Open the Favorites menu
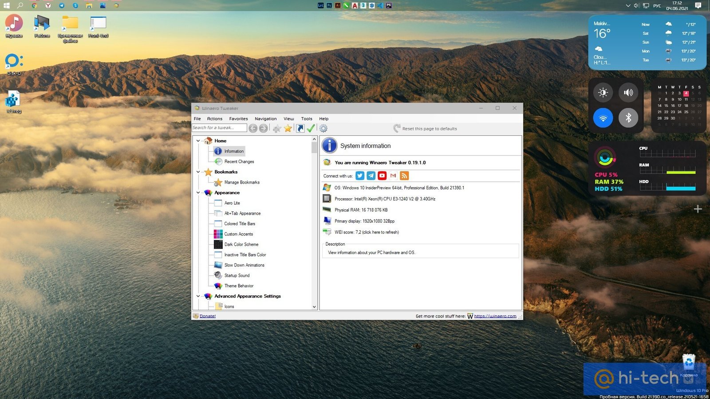 tap(239, 118)
